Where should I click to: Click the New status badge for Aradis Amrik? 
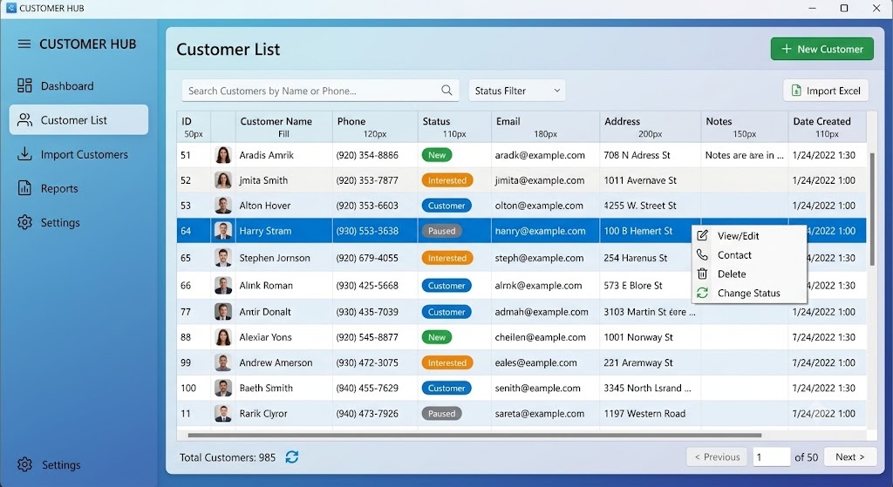(437, 155)
